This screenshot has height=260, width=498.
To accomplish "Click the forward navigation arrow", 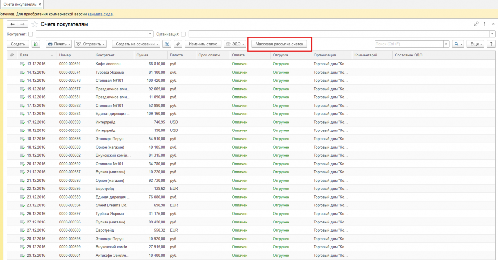I will [x=22, y=24].
